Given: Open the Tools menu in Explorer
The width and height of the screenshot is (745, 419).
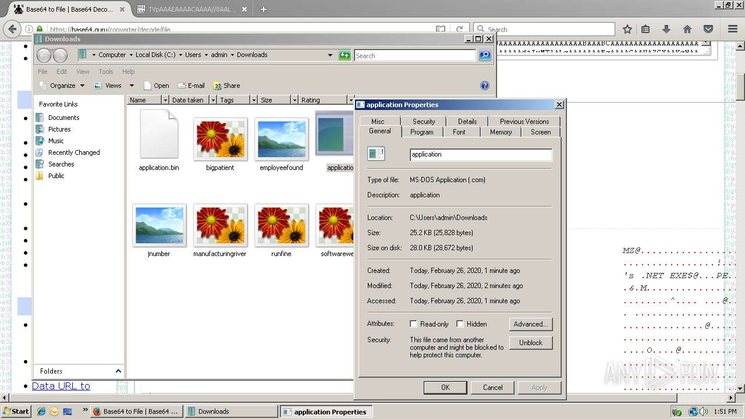Looking at the screenshot, I should (x=105, y=72).
